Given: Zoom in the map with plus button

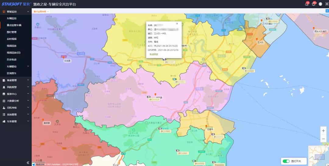Looking at the screenshot, I should tap(323, 131).
